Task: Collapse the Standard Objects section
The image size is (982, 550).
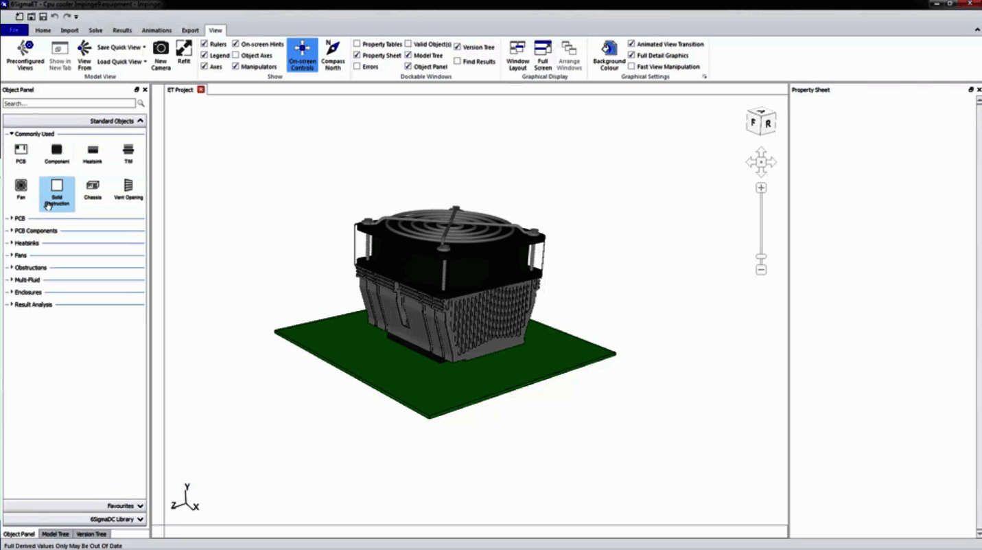Action: click(139, 120)
